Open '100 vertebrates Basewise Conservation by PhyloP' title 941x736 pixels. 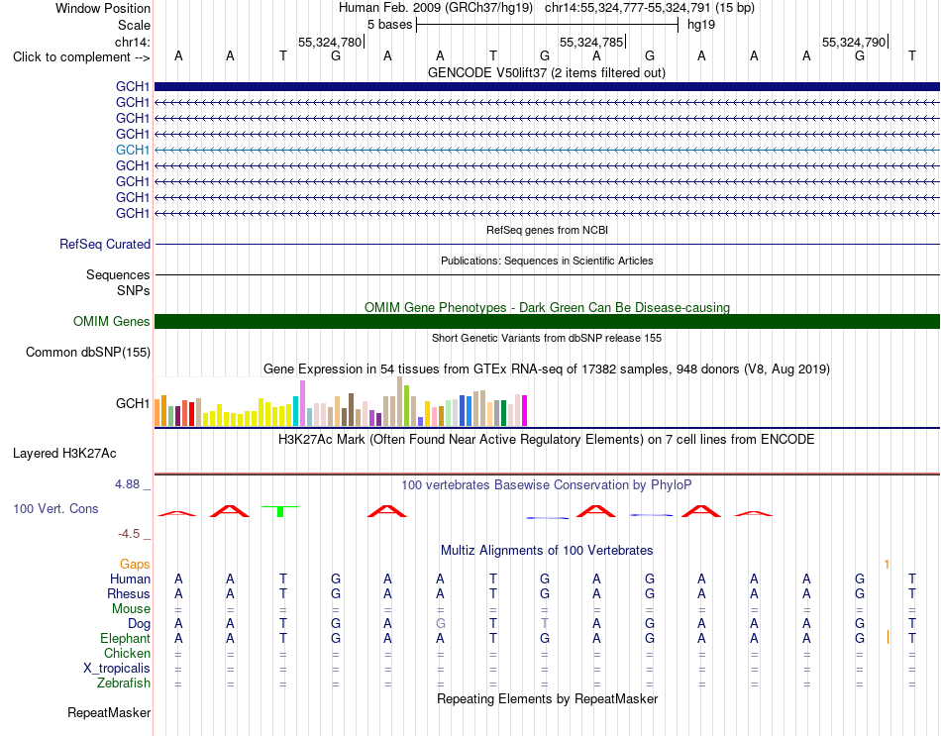pyautogui.click(x=547, y=485)
